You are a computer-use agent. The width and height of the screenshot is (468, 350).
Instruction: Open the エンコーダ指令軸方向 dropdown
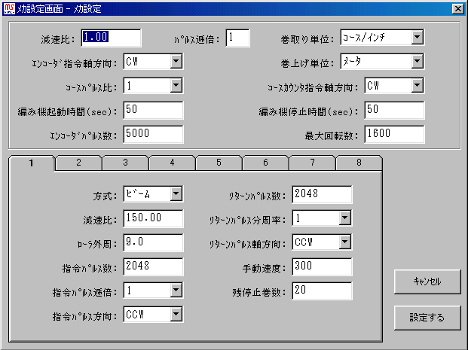[x=176, y=62]
